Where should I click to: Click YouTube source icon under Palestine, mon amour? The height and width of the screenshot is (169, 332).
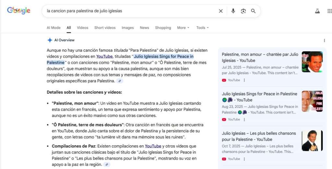click(x=224, y=80)
